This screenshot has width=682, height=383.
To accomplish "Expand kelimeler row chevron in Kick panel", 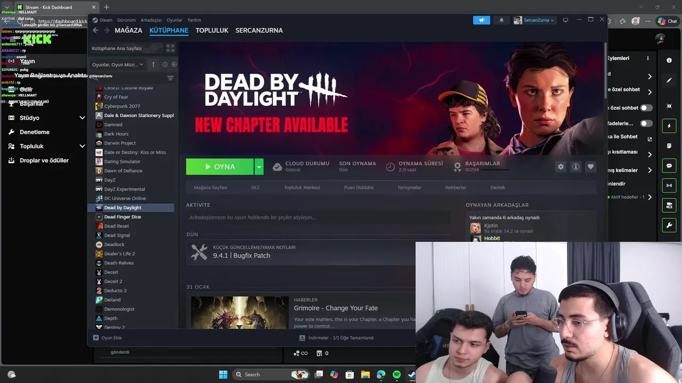I will 649,170.
